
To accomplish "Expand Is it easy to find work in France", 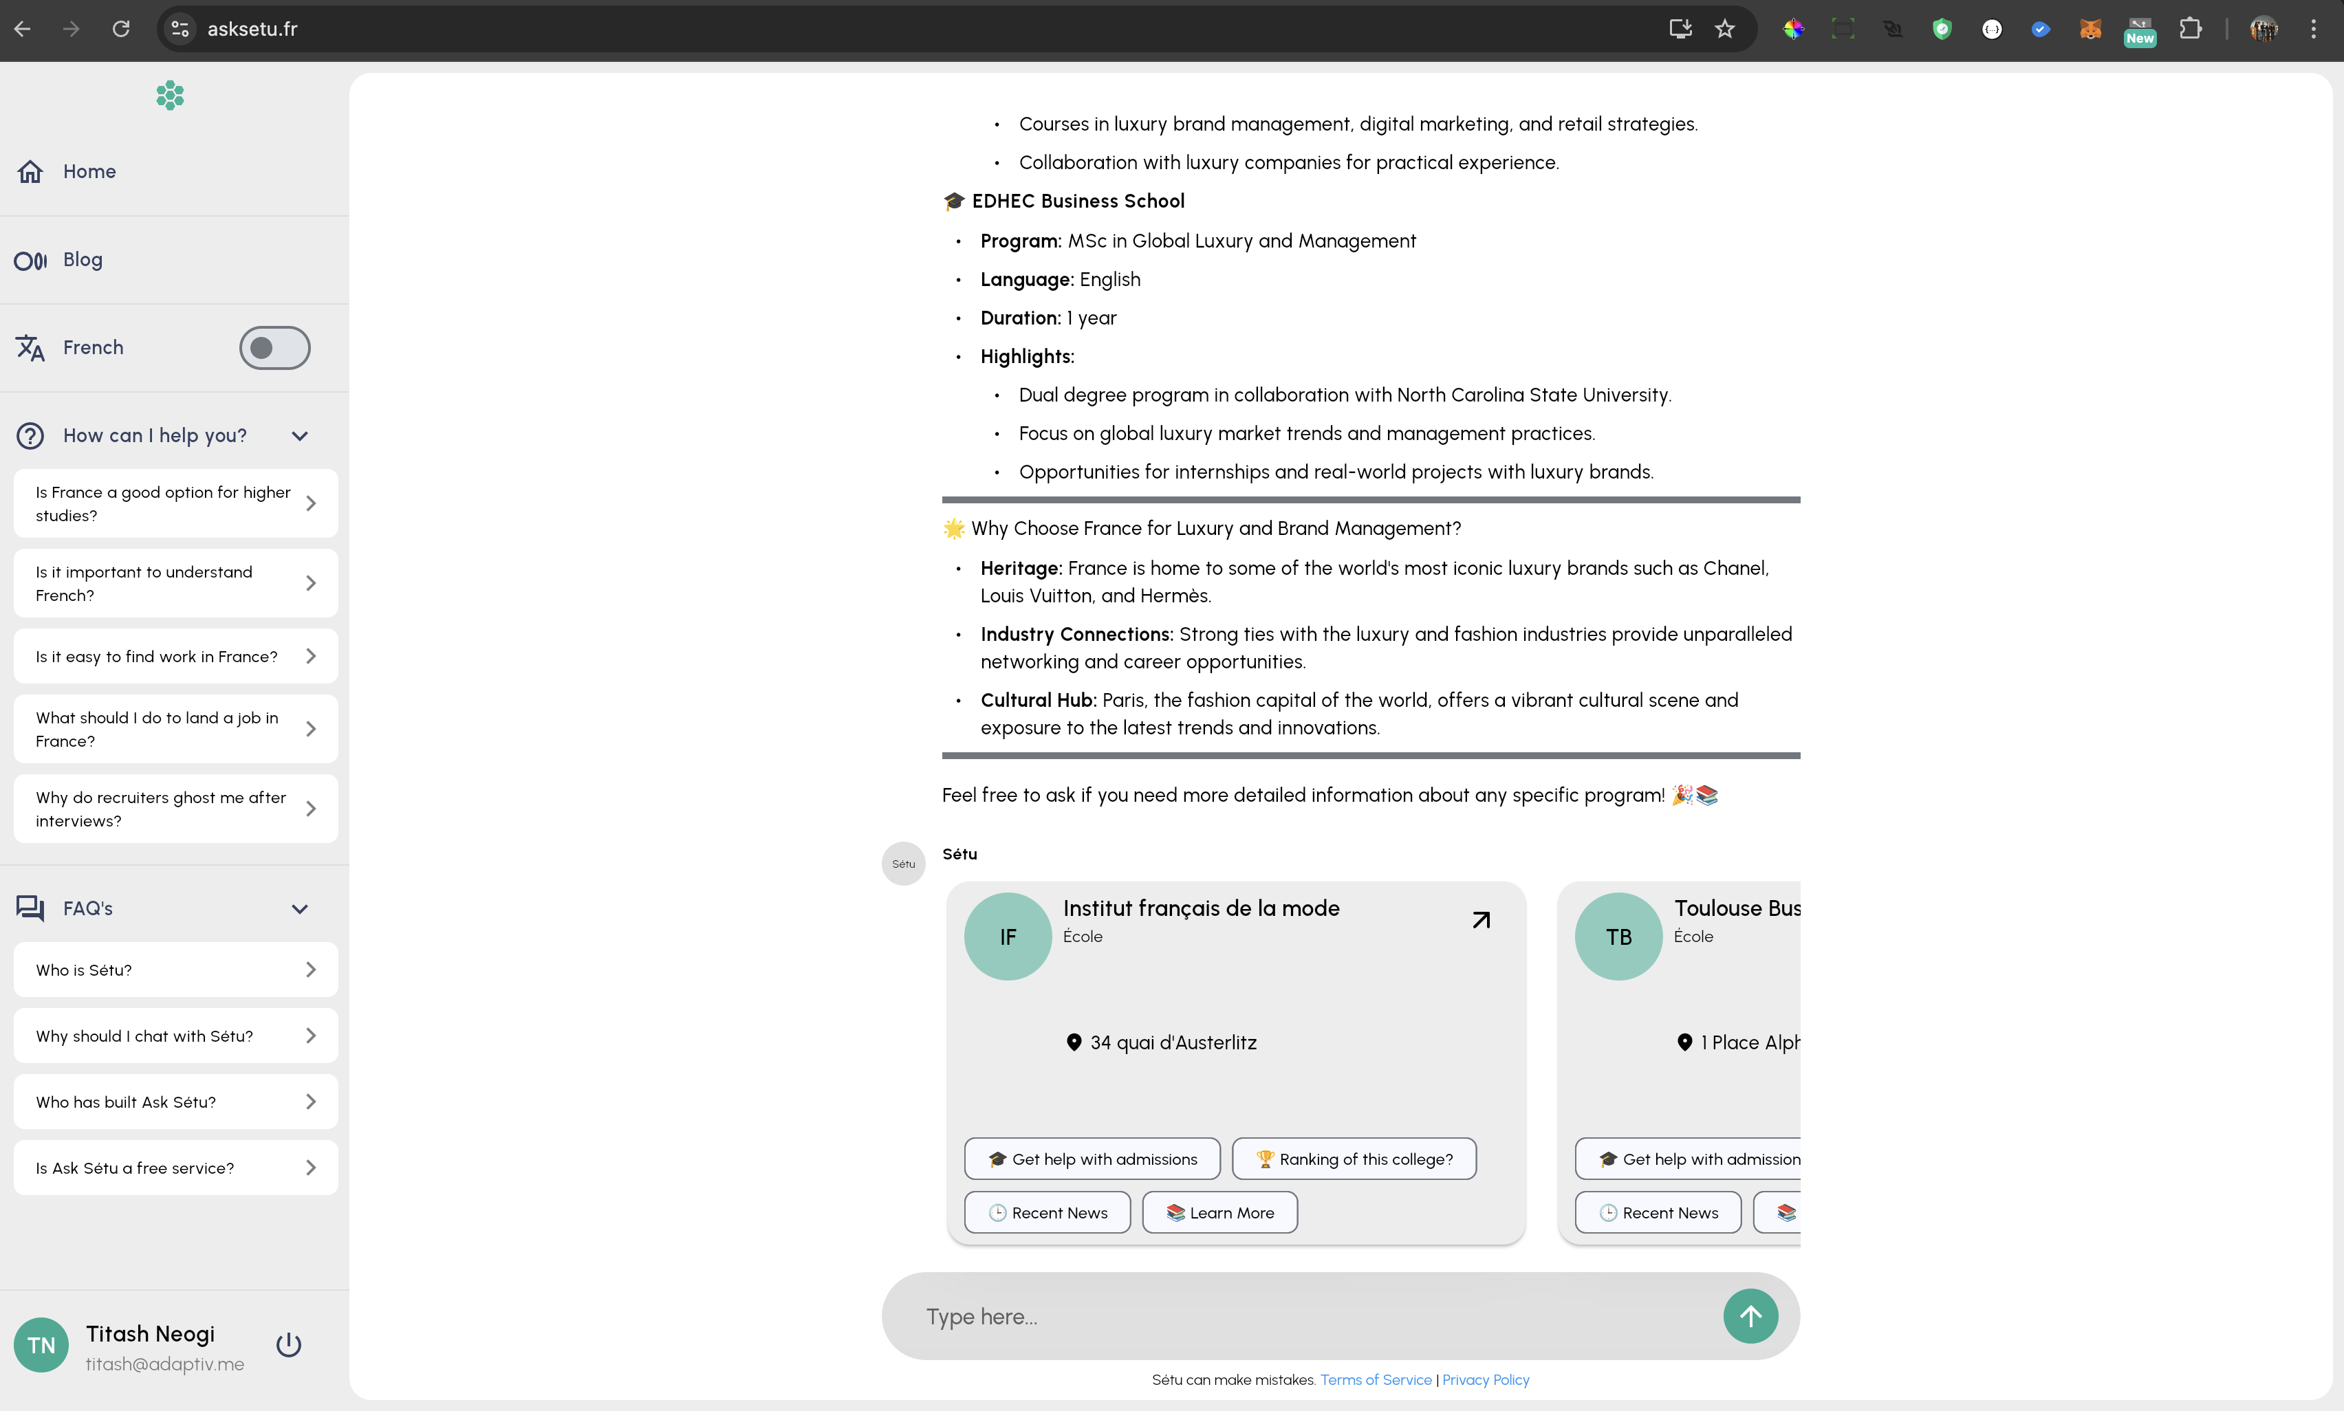I will pos(175,656).
